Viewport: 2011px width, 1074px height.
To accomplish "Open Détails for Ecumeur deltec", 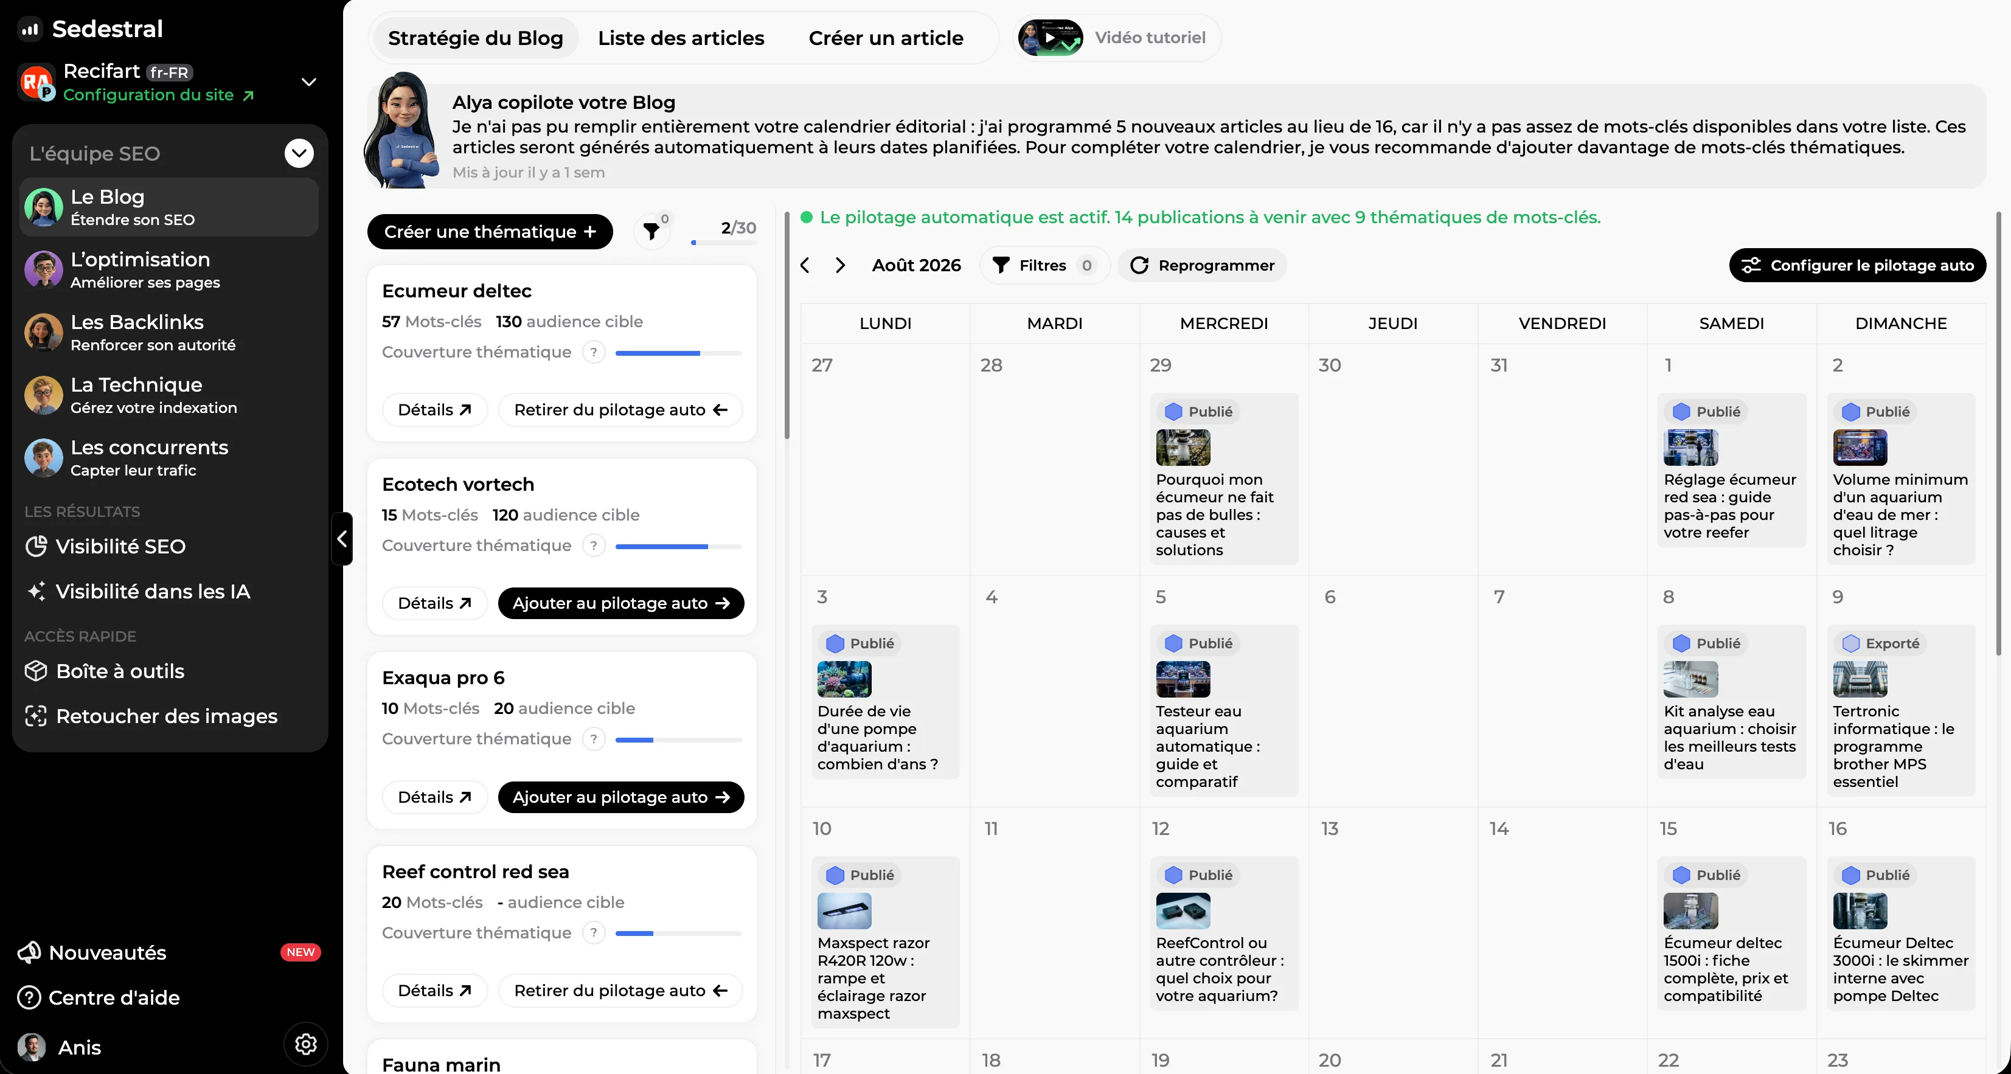I will click(x=435, y=410).
